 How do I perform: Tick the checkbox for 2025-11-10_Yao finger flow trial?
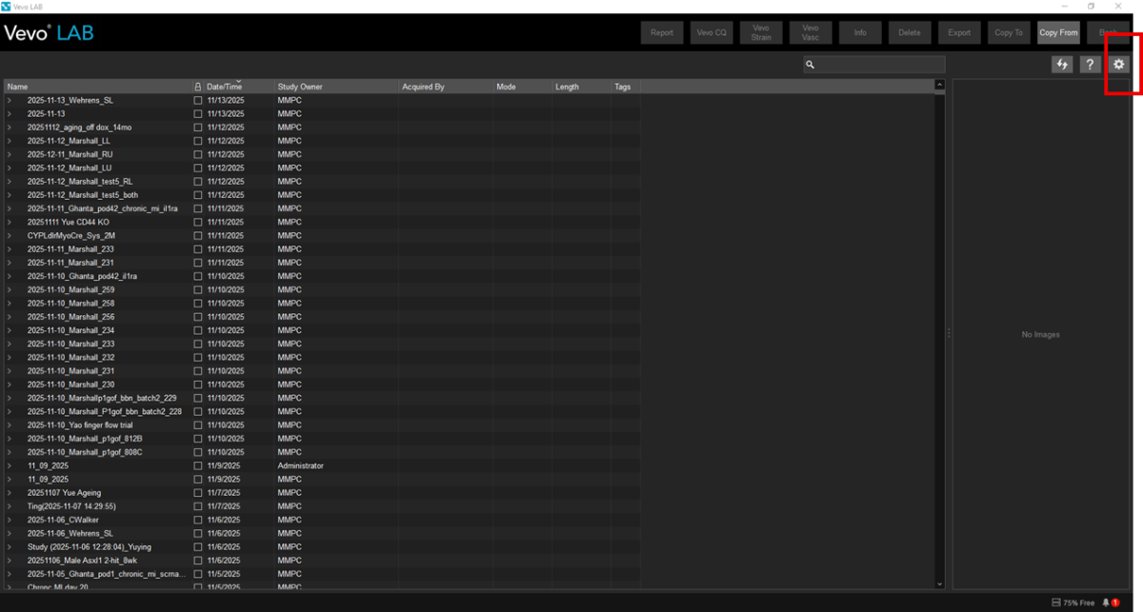click(198, 424)
